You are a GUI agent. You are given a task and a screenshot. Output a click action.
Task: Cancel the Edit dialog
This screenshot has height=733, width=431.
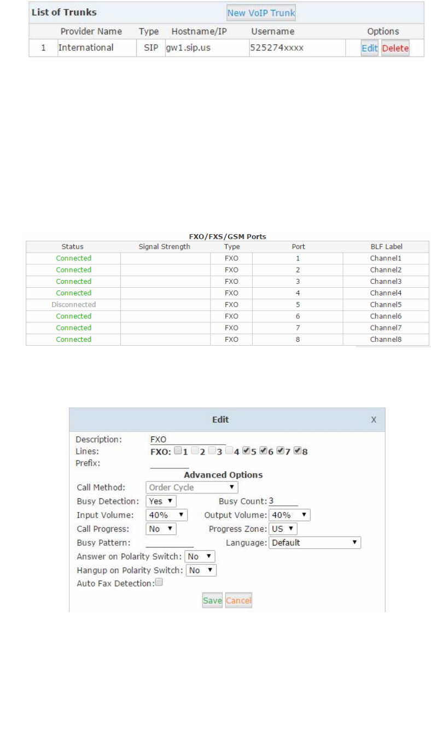pyautogui.click(x=238, y=600)
